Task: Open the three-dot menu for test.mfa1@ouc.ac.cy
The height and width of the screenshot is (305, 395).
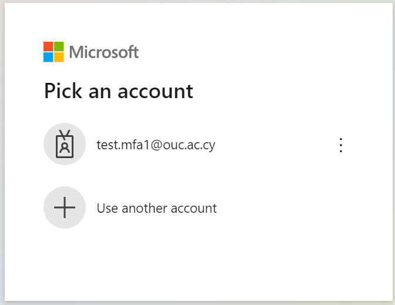Action: pos(341,145)
